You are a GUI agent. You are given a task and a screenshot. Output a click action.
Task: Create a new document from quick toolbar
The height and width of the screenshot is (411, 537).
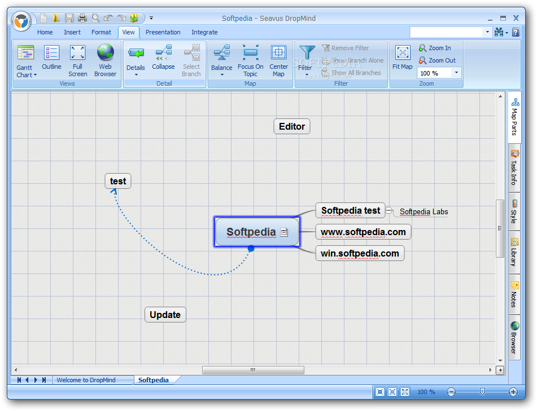pos(43,18)
